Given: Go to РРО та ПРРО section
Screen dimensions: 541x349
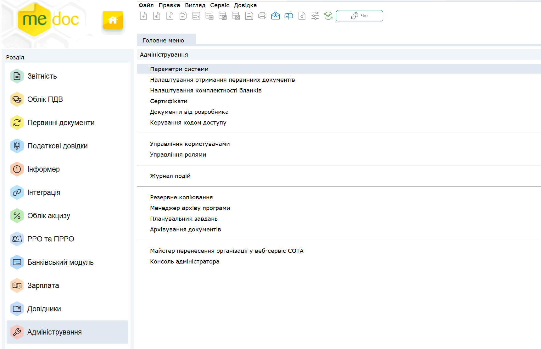Looking at the screenshot, I should [51, 239].
